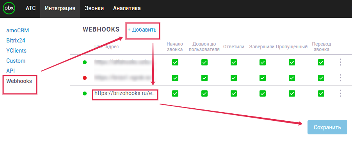Click green status dot of first webhook
The image size is (352, 141).
[85, 62]
